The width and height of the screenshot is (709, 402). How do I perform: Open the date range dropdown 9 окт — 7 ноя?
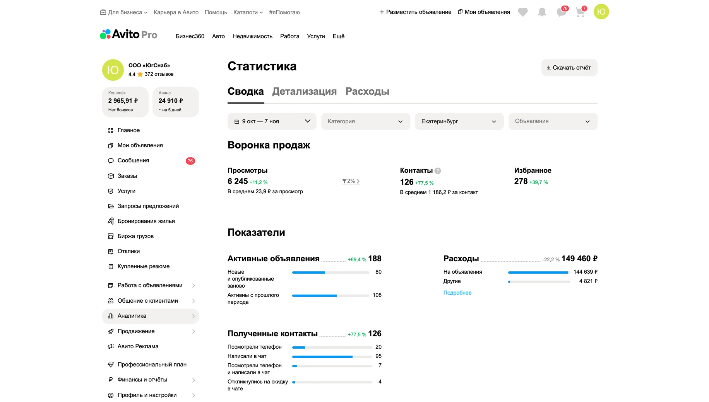pyautogui.click(x=272, y=121)
